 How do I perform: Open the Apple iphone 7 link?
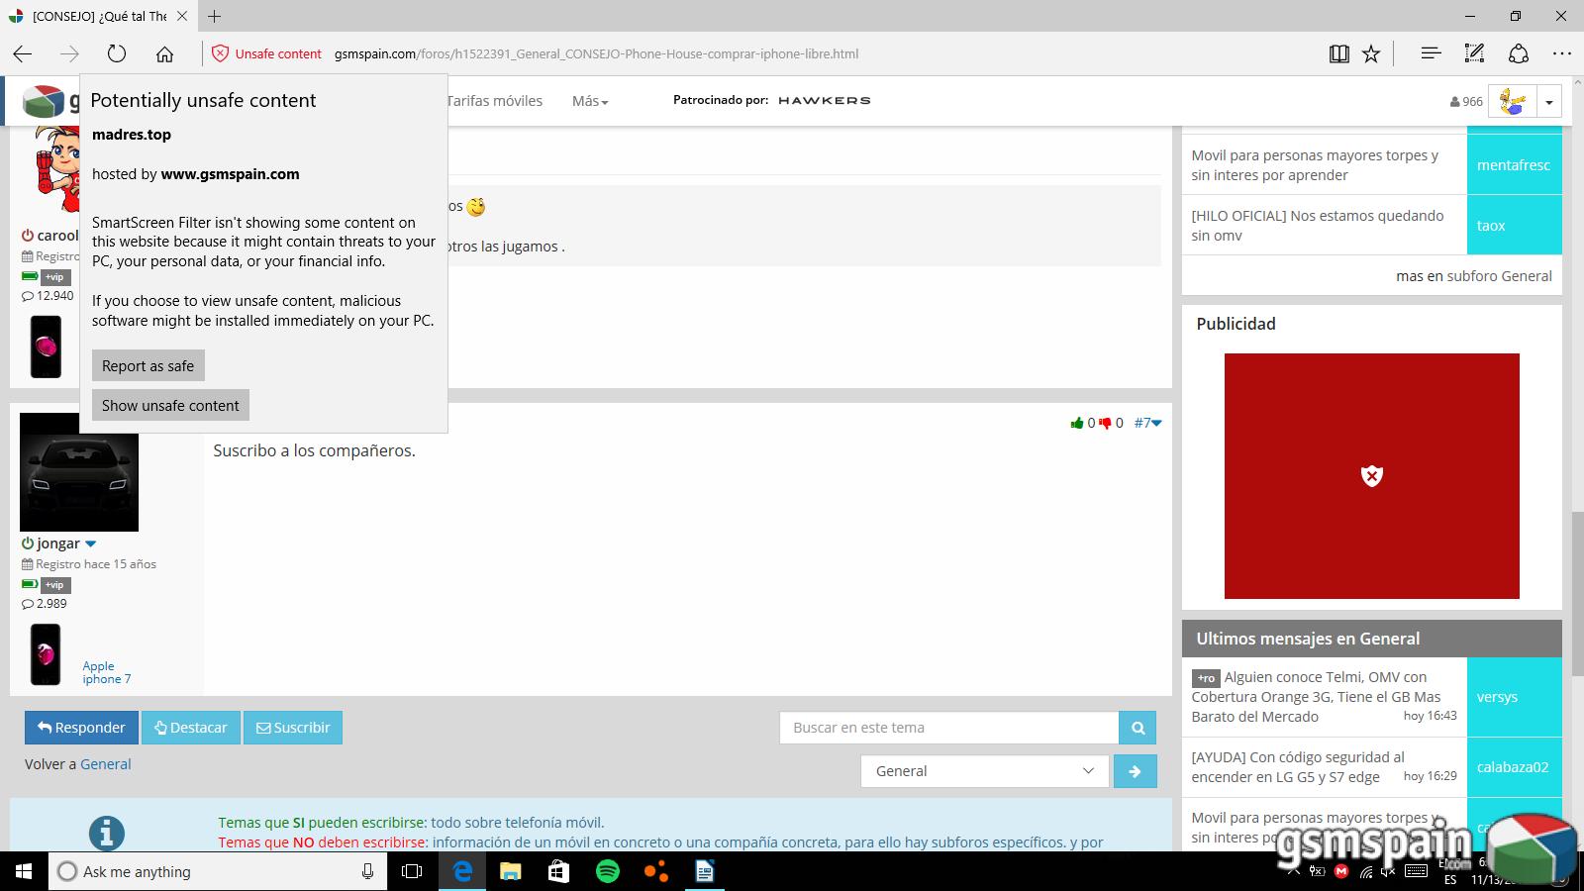click(x=106, y=672)
